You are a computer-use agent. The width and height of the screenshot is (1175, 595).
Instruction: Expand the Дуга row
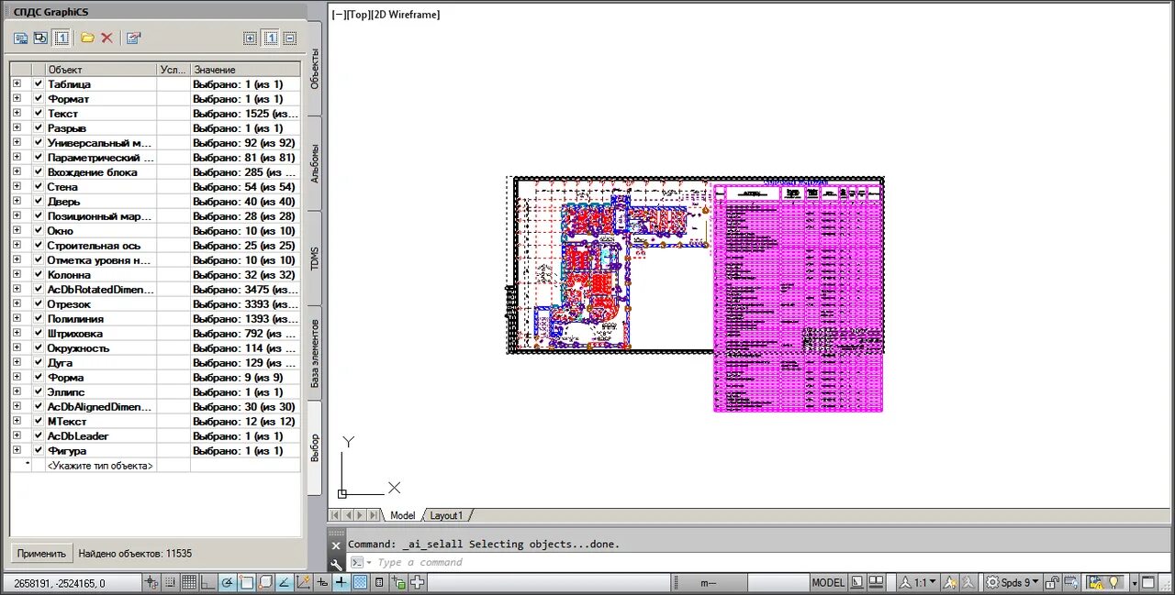tap(17, 363)
